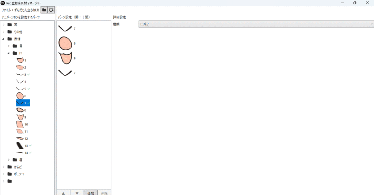The width and height of the screenshot is (374, 195).
Task: Select mouth part 8 oval thumbnail
Action: tap(20, 110)
